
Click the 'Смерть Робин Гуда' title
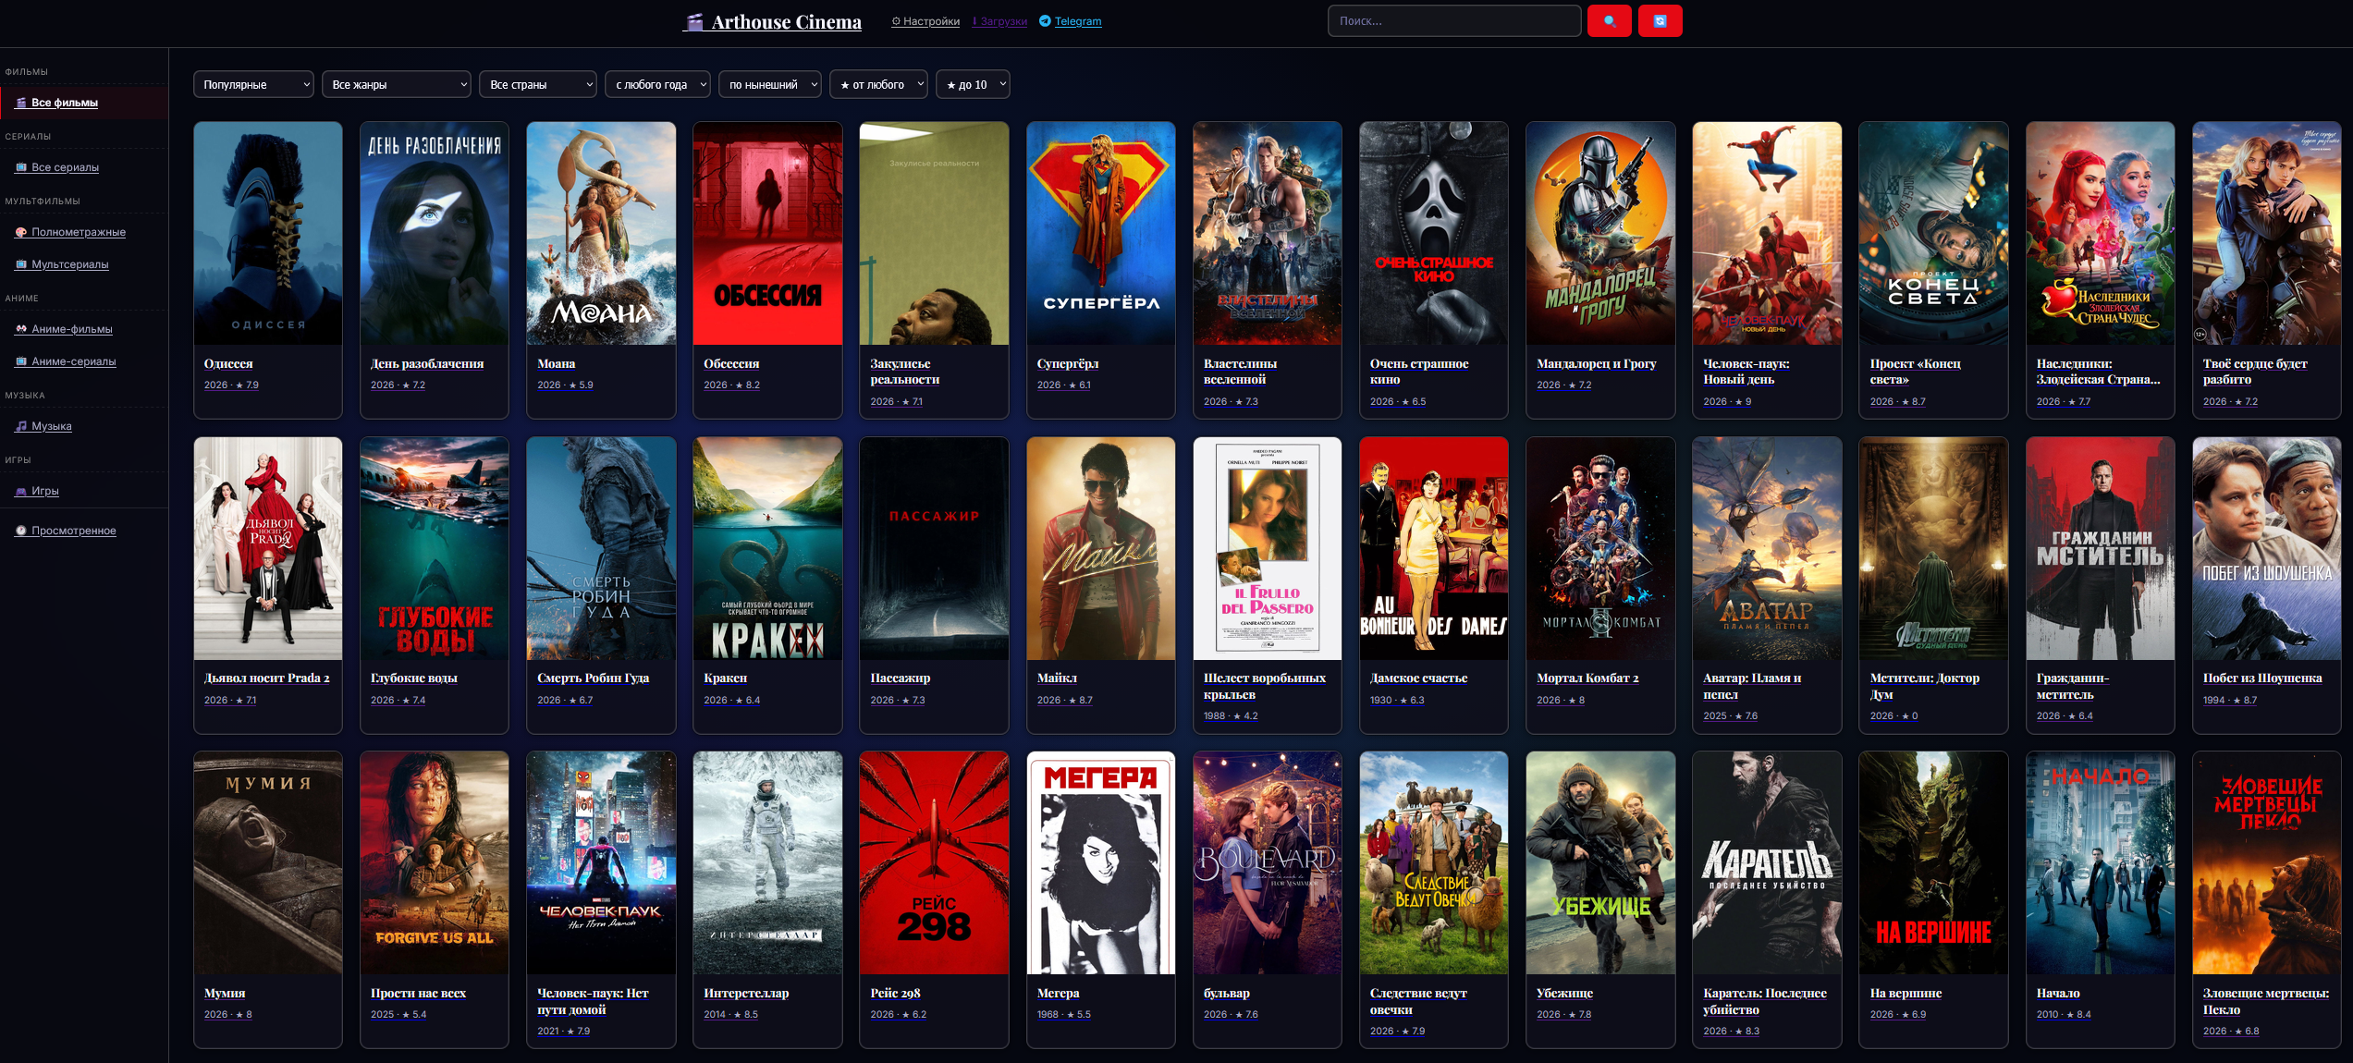(594, 678)
